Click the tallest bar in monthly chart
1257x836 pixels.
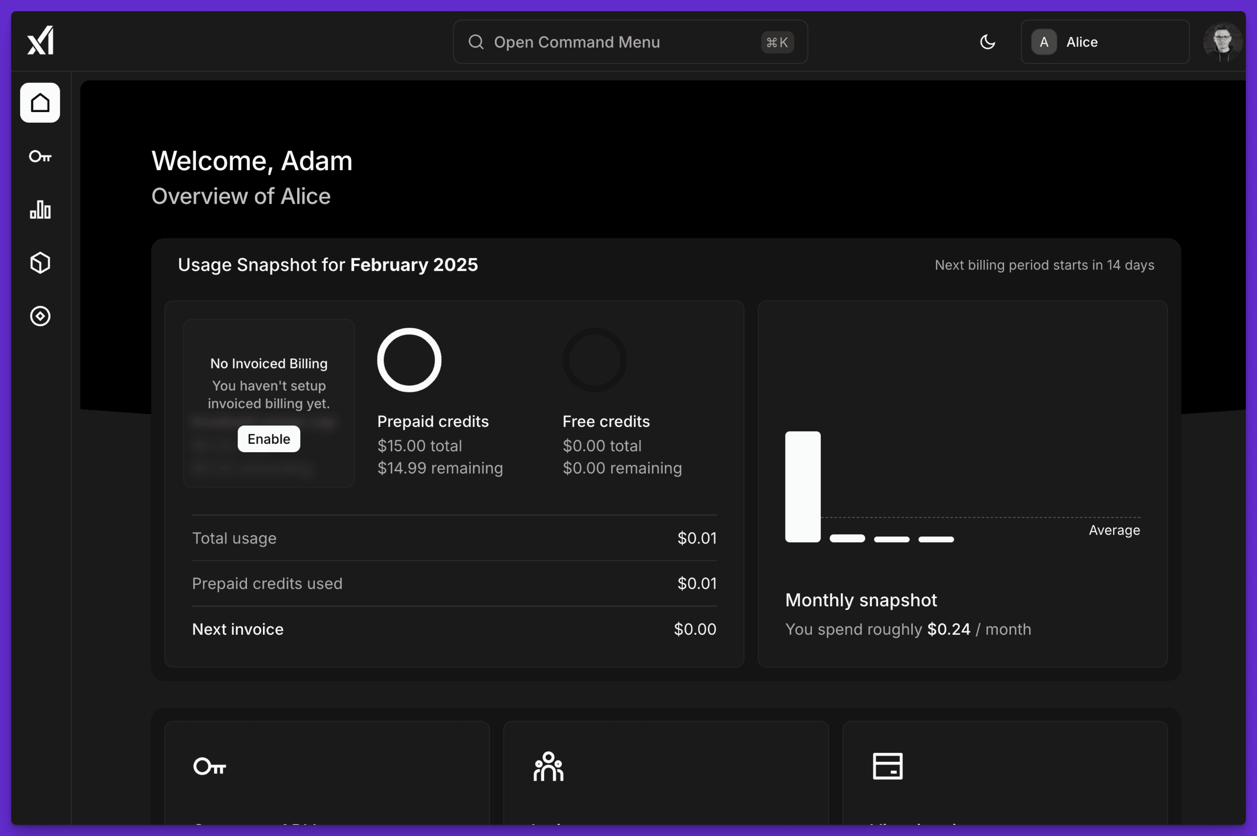coord(803,487)
